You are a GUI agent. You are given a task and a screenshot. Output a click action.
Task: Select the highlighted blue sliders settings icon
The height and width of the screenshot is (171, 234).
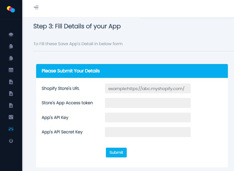click(x=11, y=129)
